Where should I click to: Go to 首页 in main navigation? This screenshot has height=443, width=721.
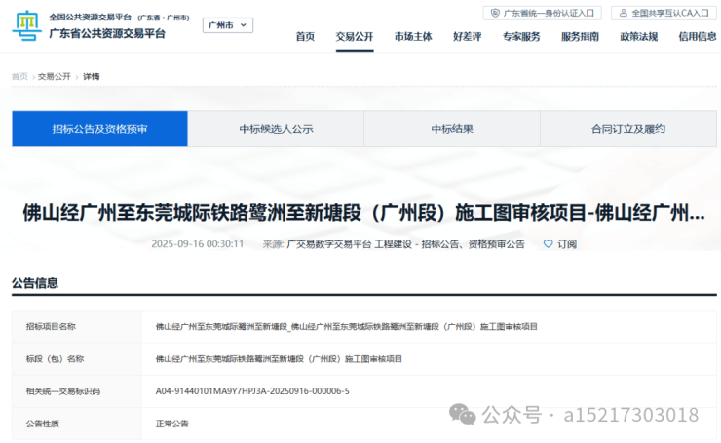pyautogui.click(x=305, y=37)
